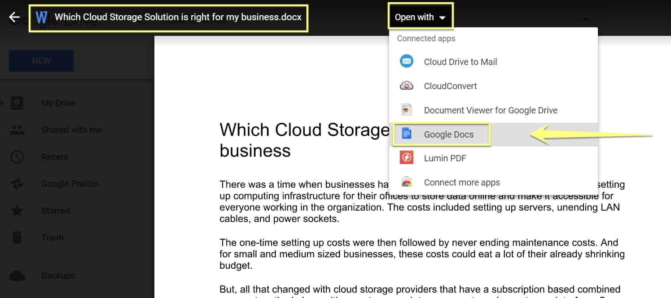Image resolution: width=671 pixels, height=298 pixels.
Task: Click the Connect more apps store icon
Action: (x=407, y=182)
